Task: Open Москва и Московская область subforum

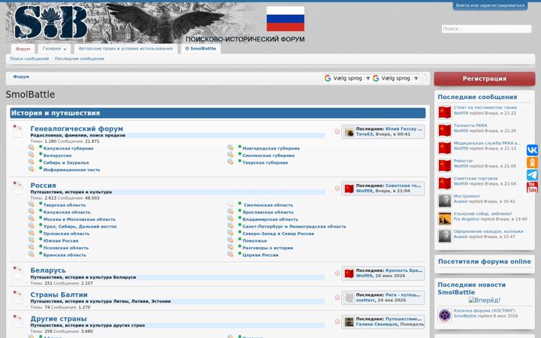Action: 80,219
